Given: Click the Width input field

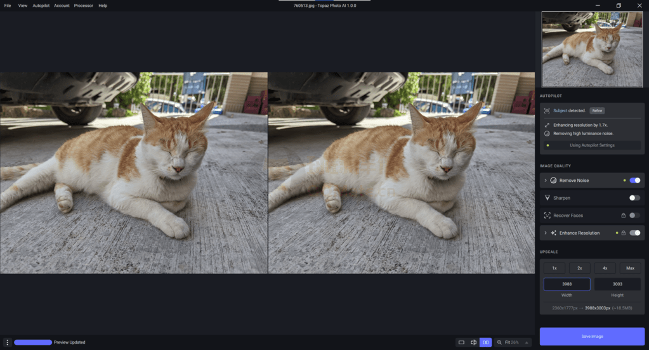Looking at the screenshot, I should (567, 284).
